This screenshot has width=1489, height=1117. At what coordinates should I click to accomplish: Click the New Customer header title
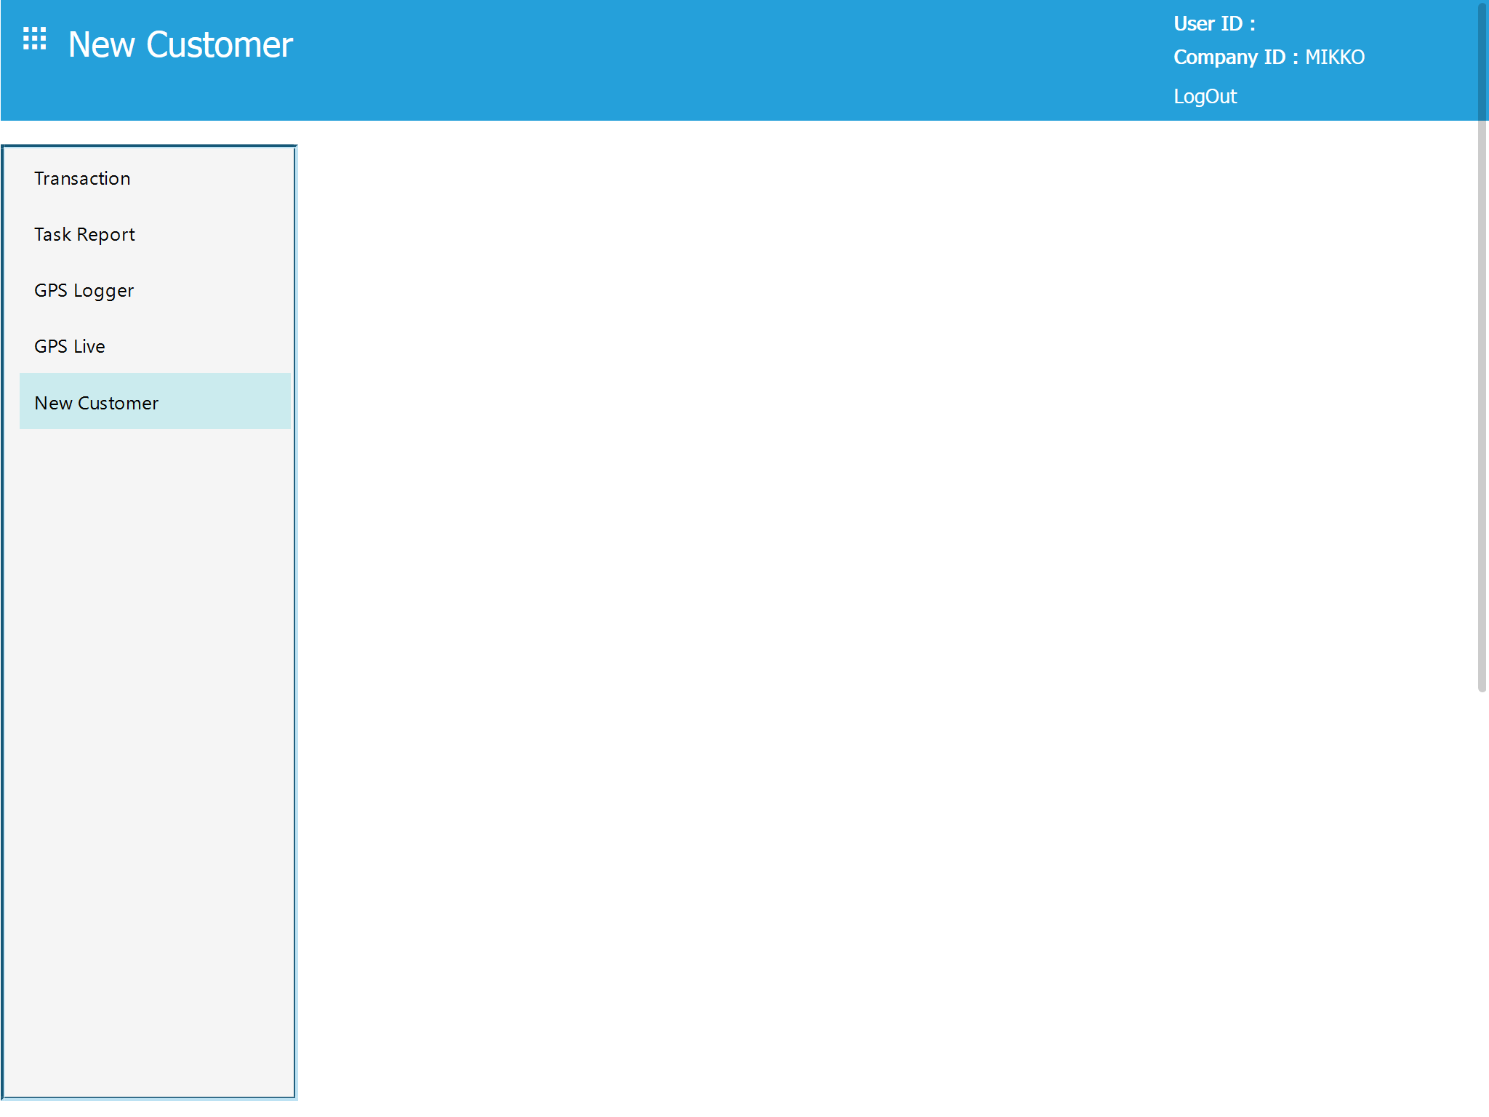click(x=180, y=45)
